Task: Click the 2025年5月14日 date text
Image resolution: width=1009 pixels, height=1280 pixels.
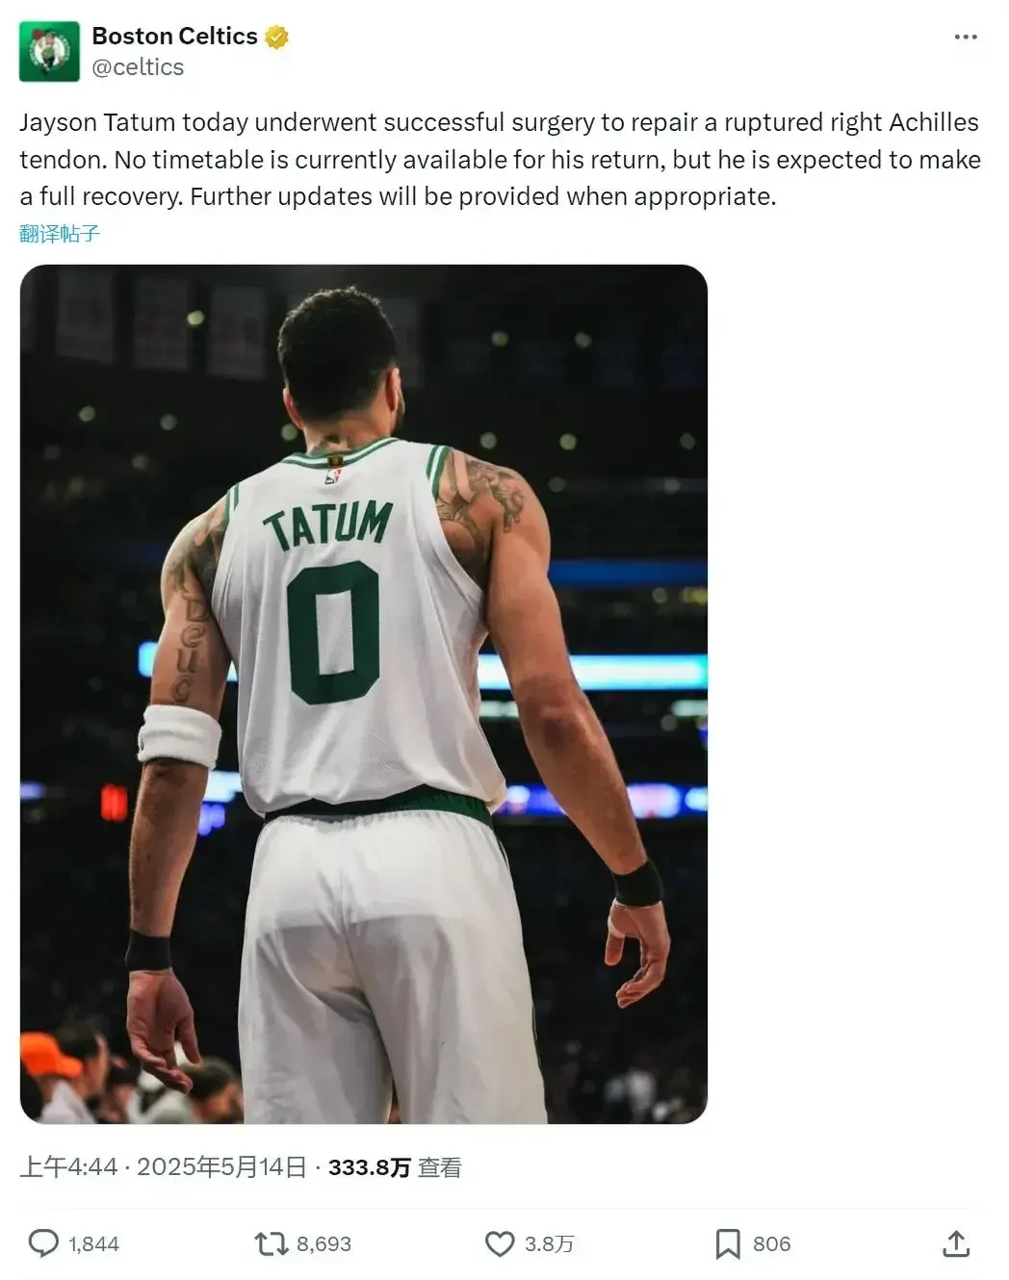Action: [x=221, y=1167]
